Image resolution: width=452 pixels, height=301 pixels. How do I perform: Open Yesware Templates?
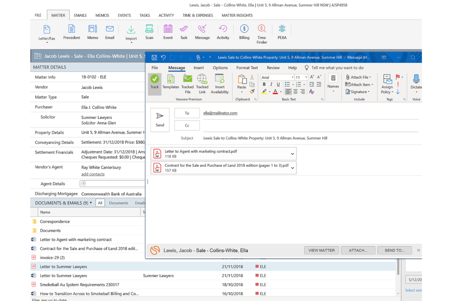[171, 82]
